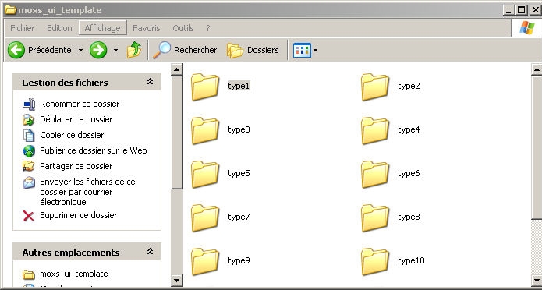Click the Déplacer ce dossier icon
Viewport: 542px width, 290px height.
[29, 119]
